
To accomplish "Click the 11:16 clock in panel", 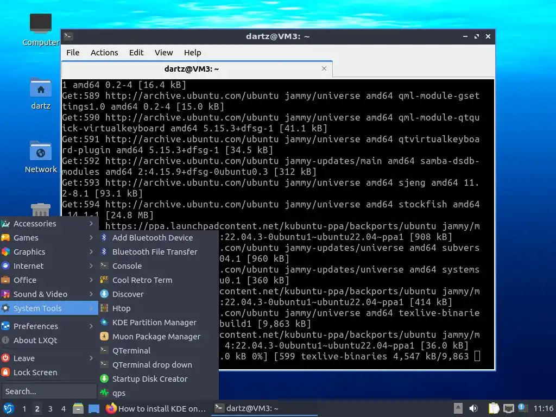I will (543, 408).
